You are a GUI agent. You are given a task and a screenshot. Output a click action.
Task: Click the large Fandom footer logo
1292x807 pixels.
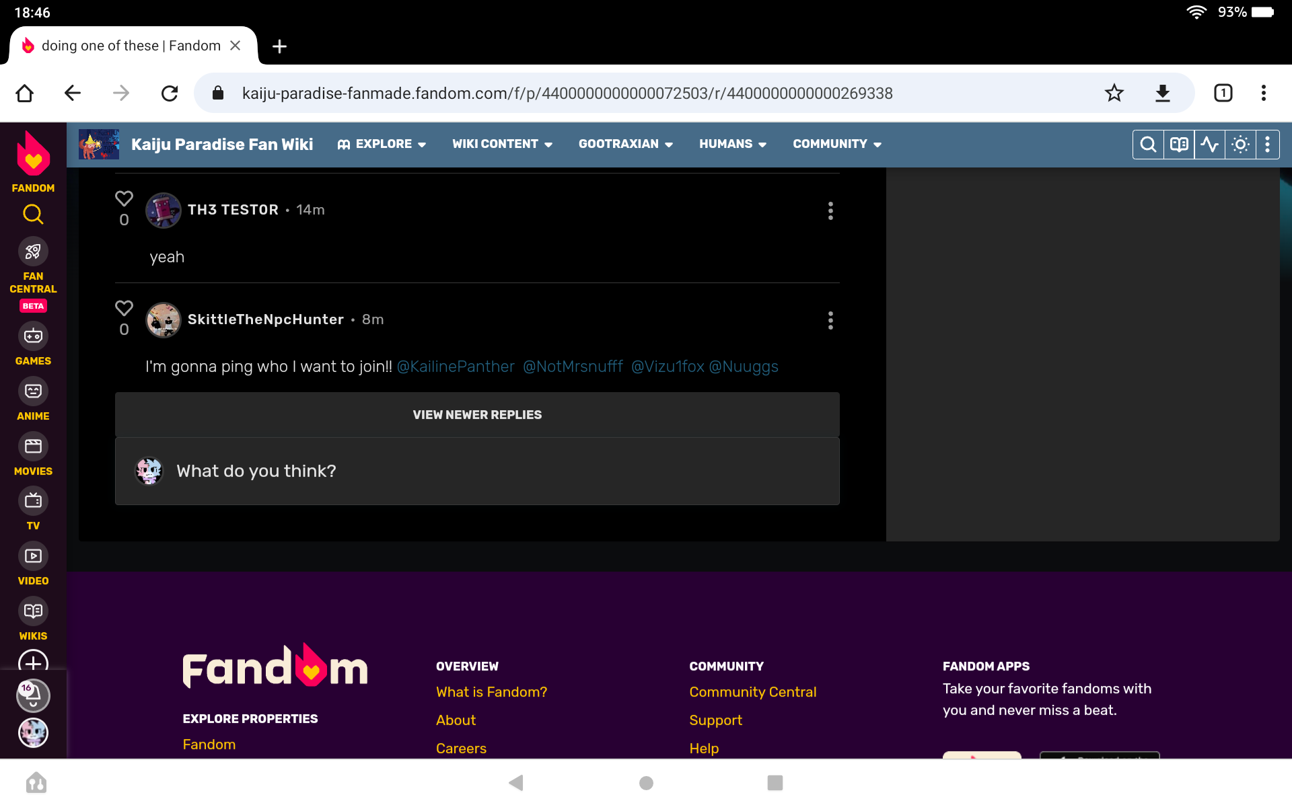click(275, 666)
